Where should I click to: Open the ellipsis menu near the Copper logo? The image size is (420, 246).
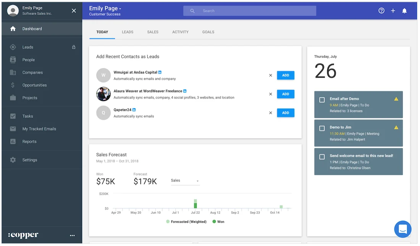tap(72, 235)
